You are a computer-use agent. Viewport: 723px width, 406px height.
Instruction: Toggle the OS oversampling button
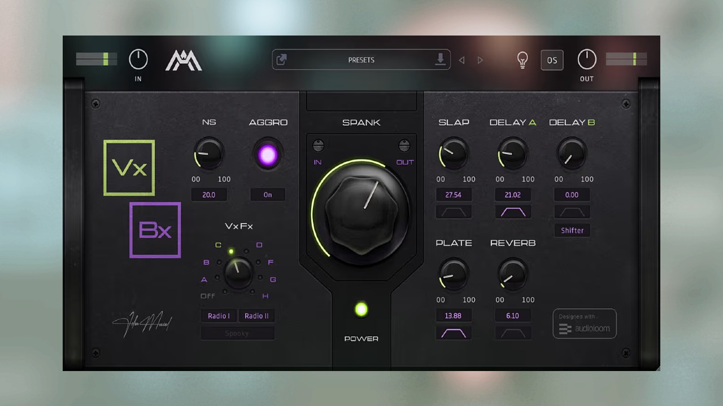[x=552, y=60]
